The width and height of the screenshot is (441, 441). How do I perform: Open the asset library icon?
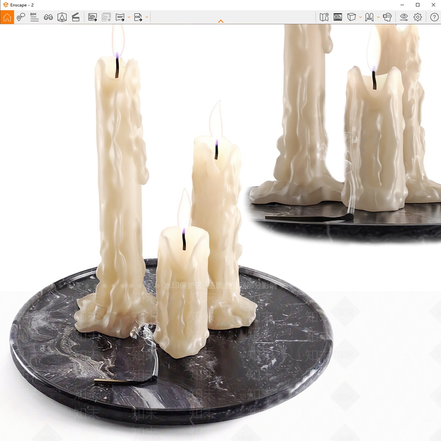pyautogui.click(x=338, y=17)
